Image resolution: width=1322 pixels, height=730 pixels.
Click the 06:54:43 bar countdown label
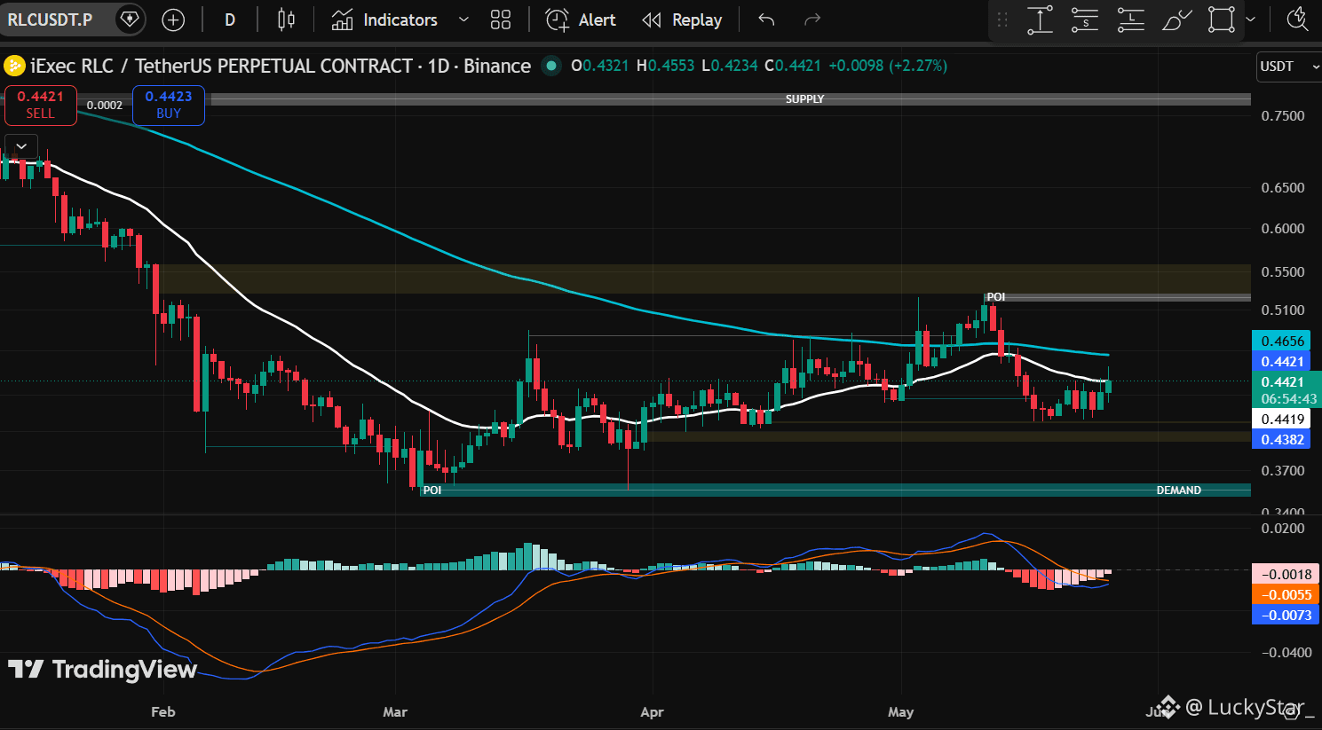[x=1288, y=399]
